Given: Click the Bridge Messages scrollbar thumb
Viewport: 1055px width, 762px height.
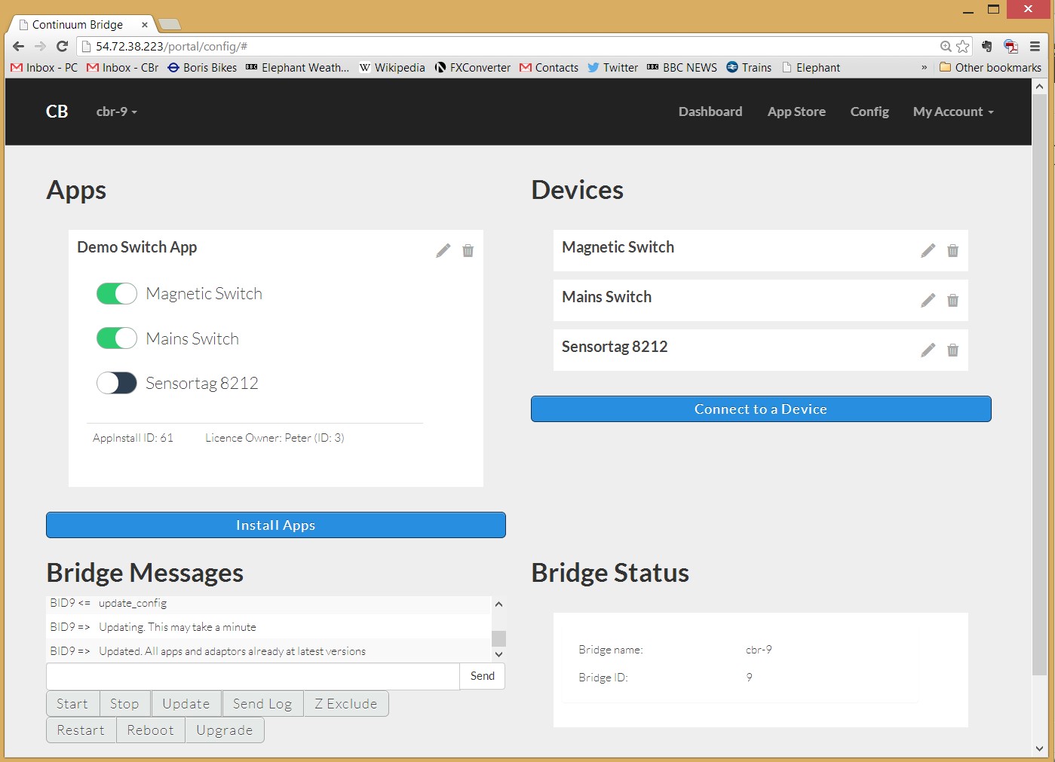Looking at the screenshot, I should [x=498, y=638].
